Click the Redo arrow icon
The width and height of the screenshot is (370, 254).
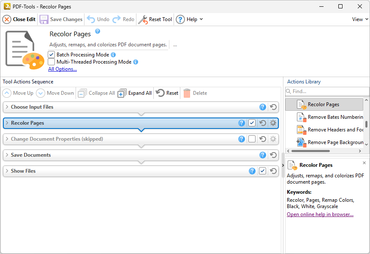coord(116,19)
